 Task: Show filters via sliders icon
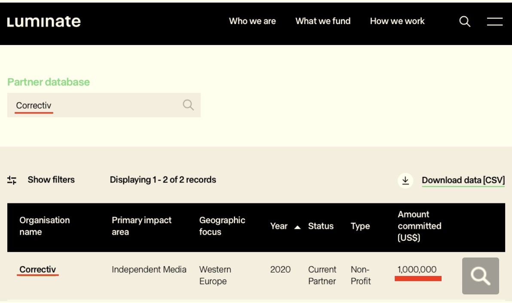coord(12,180)
